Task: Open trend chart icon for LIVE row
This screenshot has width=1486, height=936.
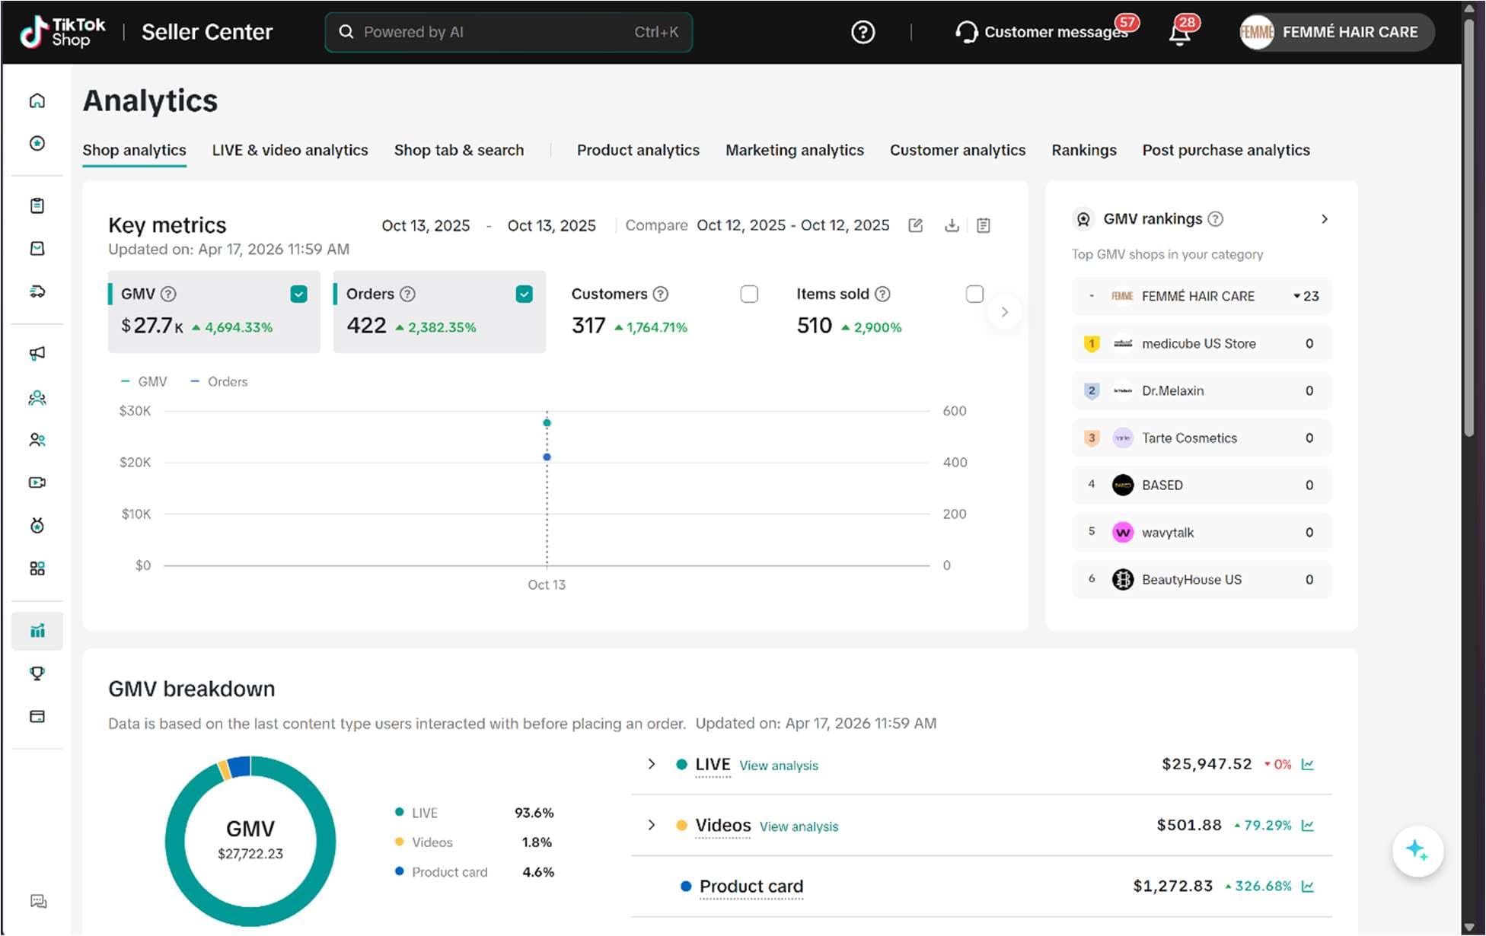Action: [x=1308, y=764]
